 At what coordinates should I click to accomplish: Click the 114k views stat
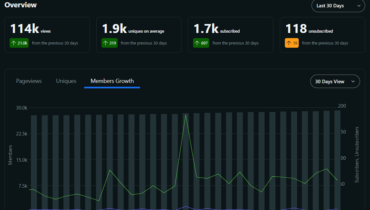31,29
